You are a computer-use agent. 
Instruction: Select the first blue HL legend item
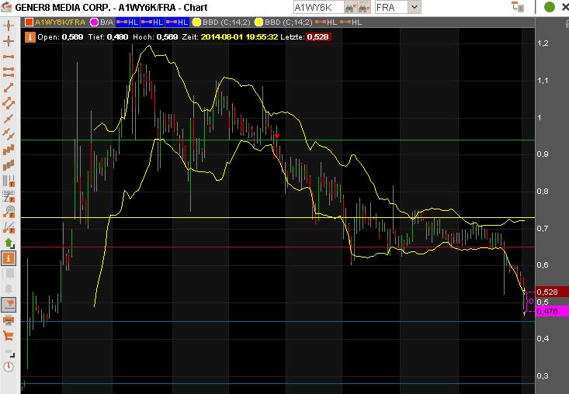coord(127,22)
